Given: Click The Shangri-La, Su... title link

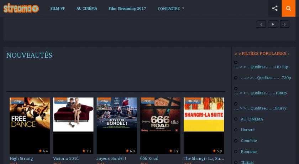Looking at the screenshot, I should click(x=204, y=158).
